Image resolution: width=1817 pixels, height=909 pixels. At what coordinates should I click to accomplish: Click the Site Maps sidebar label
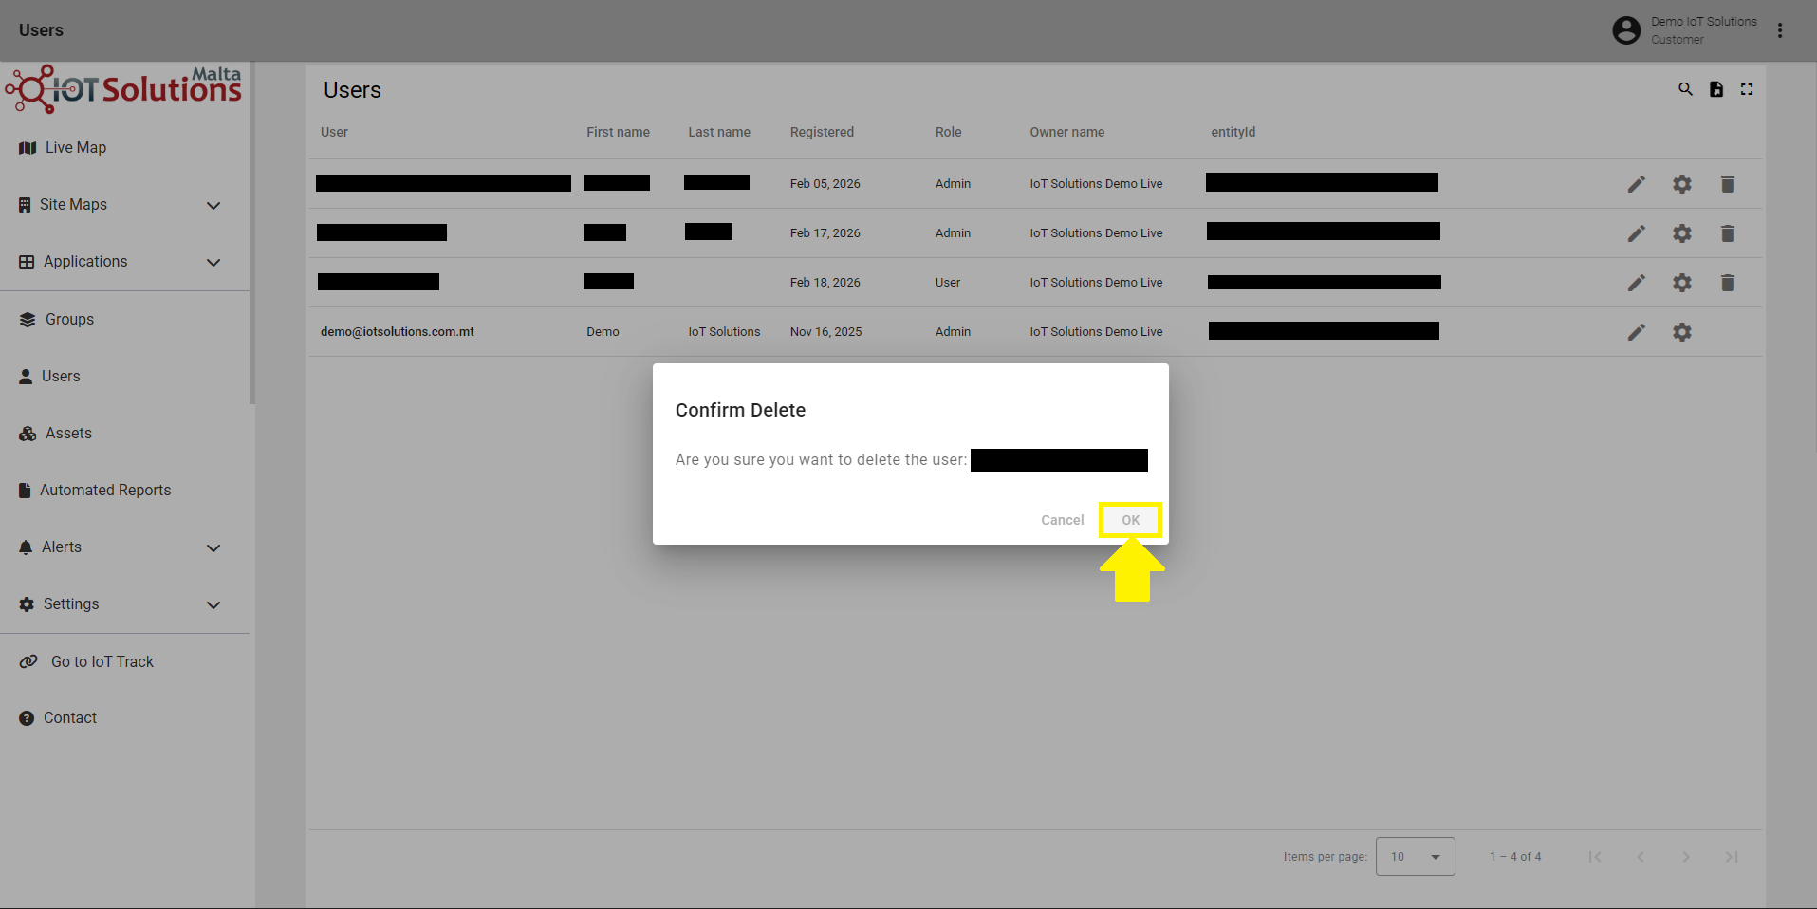pos(73,205)
